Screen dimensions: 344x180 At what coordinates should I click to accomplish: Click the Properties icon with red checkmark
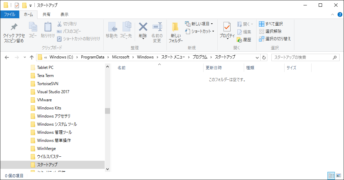(x=227, y=27)
